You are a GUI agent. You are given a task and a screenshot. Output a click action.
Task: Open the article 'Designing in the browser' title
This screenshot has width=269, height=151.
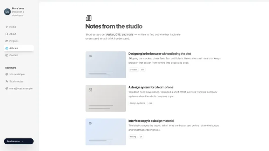tap(160, 54)
